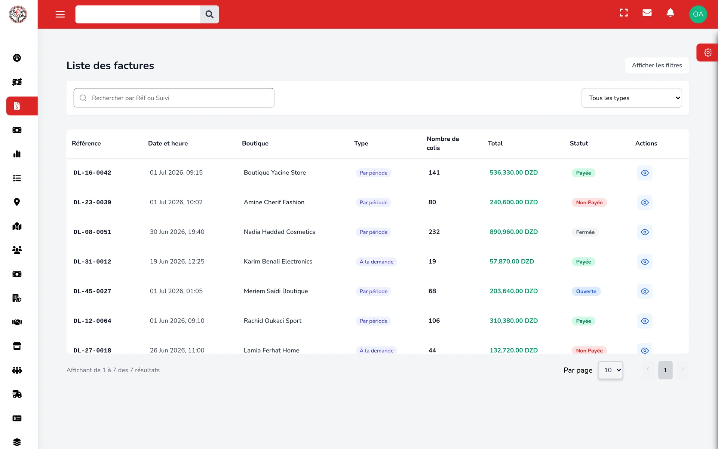Viewport: 718px width, 449px height.
Task: Open the bulleted list icon in sidebar
Action: coord(17,178)
